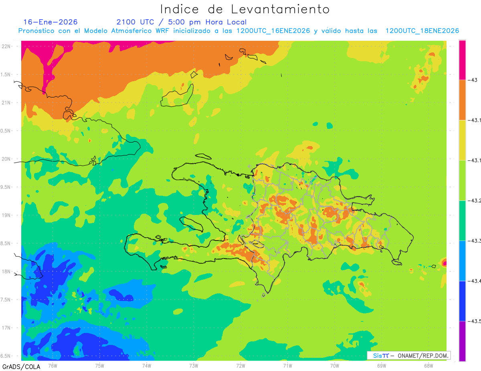481x371 pixels.
Task: Click the legend value "-43.2"
Action: click(x=475, y=201)
